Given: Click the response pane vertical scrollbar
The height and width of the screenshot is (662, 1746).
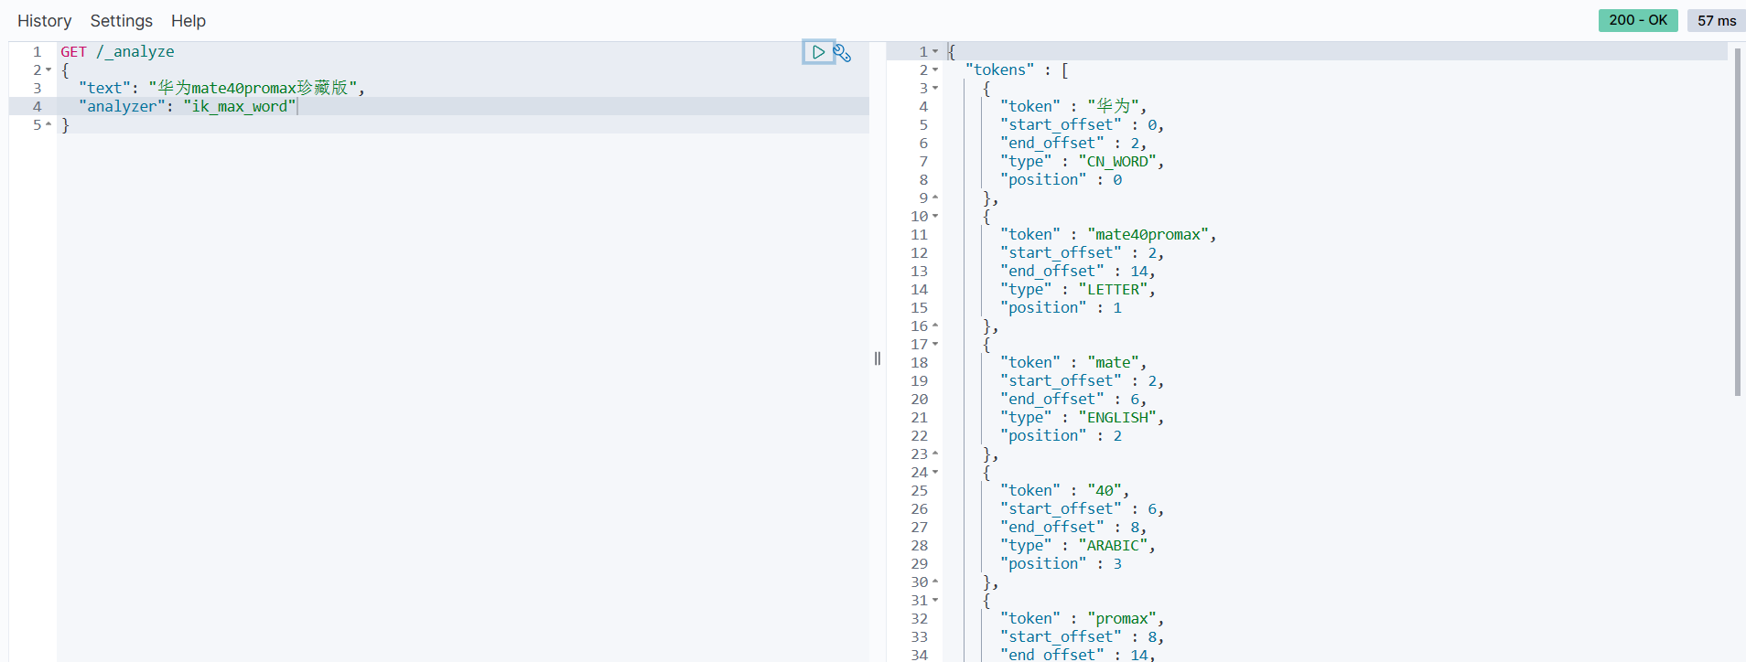Looking at the screenshot, I should 1738,222.
